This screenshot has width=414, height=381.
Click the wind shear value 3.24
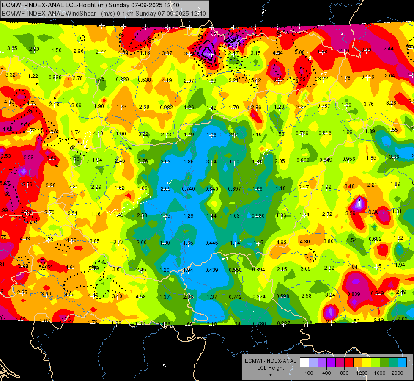(x=330, y=295)
